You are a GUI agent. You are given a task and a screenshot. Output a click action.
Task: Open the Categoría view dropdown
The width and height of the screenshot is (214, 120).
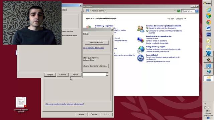(181, 19)
